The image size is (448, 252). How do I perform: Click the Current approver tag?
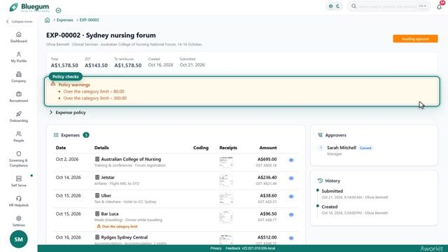[x=365, y=148]
